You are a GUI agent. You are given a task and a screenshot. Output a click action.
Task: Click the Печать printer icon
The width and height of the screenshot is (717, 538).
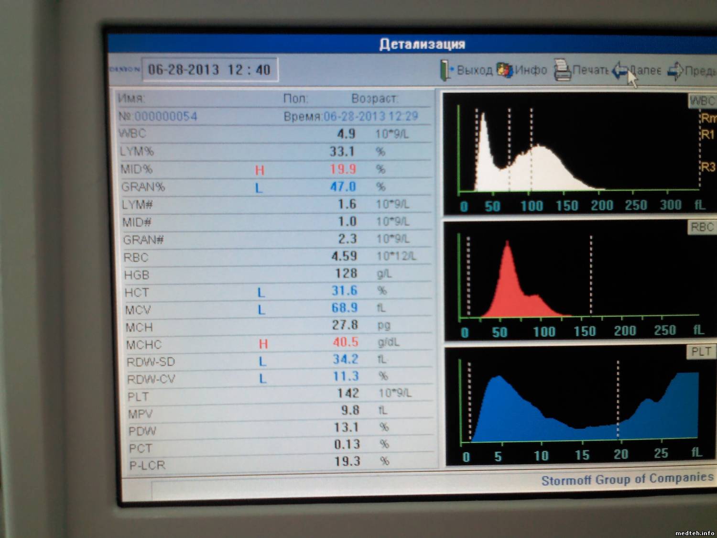pos(562,70)
